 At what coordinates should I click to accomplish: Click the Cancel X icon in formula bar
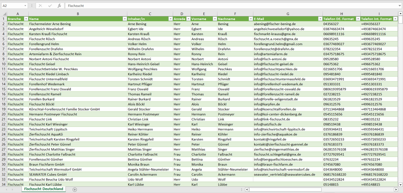pyautogui.click(x=40, y=6)
